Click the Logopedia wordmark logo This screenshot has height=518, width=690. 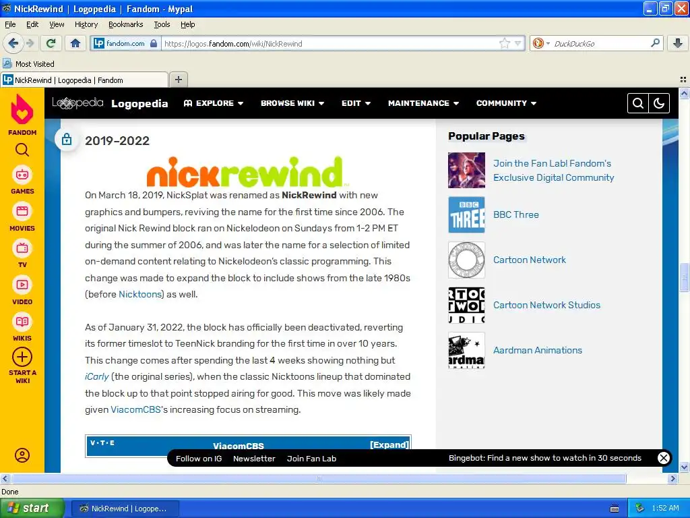(77, 103)
